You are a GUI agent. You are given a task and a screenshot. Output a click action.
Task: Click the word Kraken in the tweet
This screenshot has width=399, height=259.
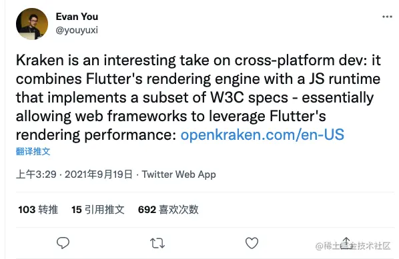pos(39,61)
